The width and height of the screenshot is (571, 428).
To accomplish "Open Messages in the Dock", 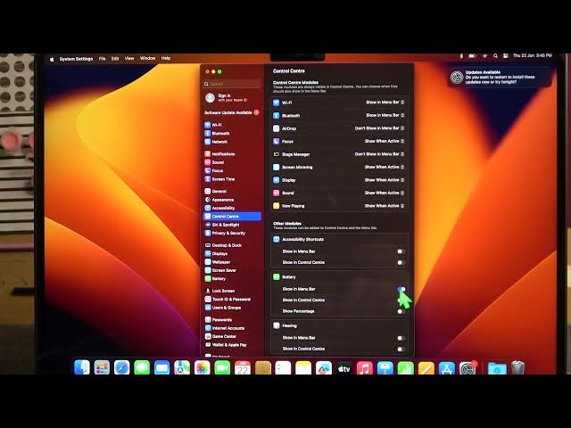I will [x=142, y=367].
